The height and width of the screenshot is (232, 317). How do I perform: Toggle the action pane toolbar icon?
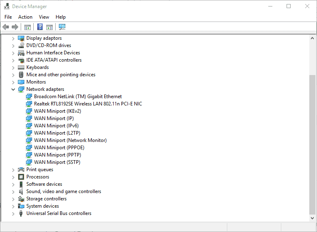pyautogui.click(x=50, y=27)
